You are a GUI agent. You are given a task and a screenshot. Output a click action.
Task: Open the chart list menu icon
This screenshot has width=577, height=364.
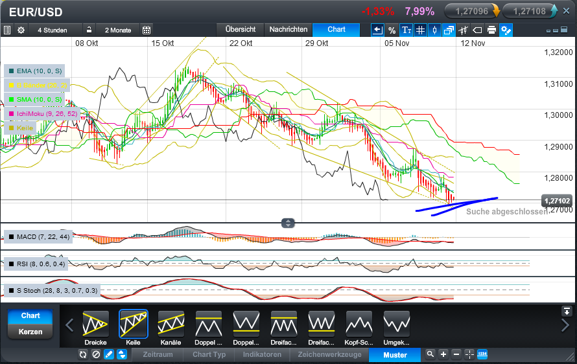point(7,30)
